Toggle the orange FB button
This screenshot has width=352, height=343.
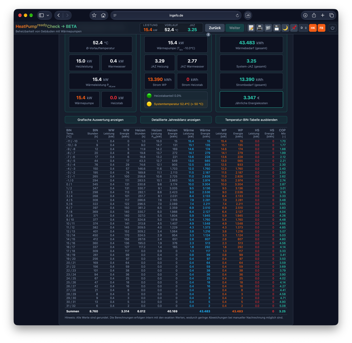pos(321,28)
